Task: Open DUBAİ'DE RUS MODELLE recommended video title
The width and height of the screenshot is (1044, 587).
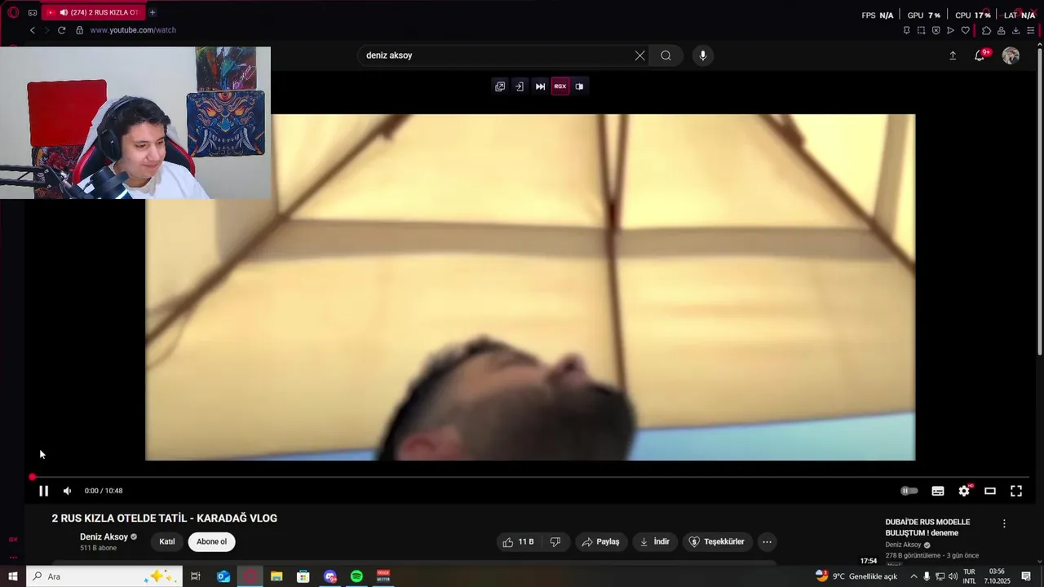Action: (927, 527)
